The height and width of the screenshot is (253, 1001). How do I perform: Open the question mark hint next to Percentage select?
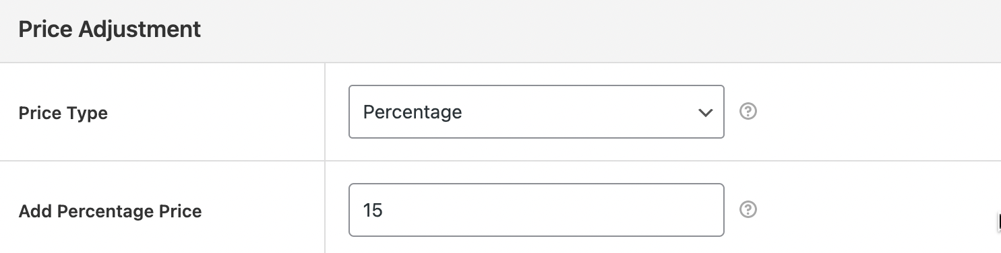[x=748, y=112]
